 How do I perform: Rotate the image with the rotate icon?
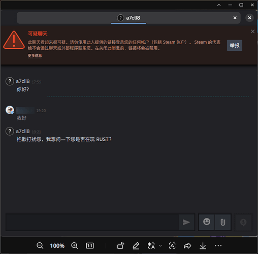pyautogui.click(x=121, y=245)
